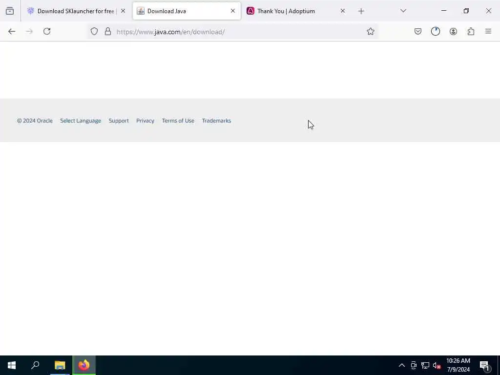Screen dimensions: 500x375
Task: Switch to Thank You | Adoptium tab
Action: 295,11
